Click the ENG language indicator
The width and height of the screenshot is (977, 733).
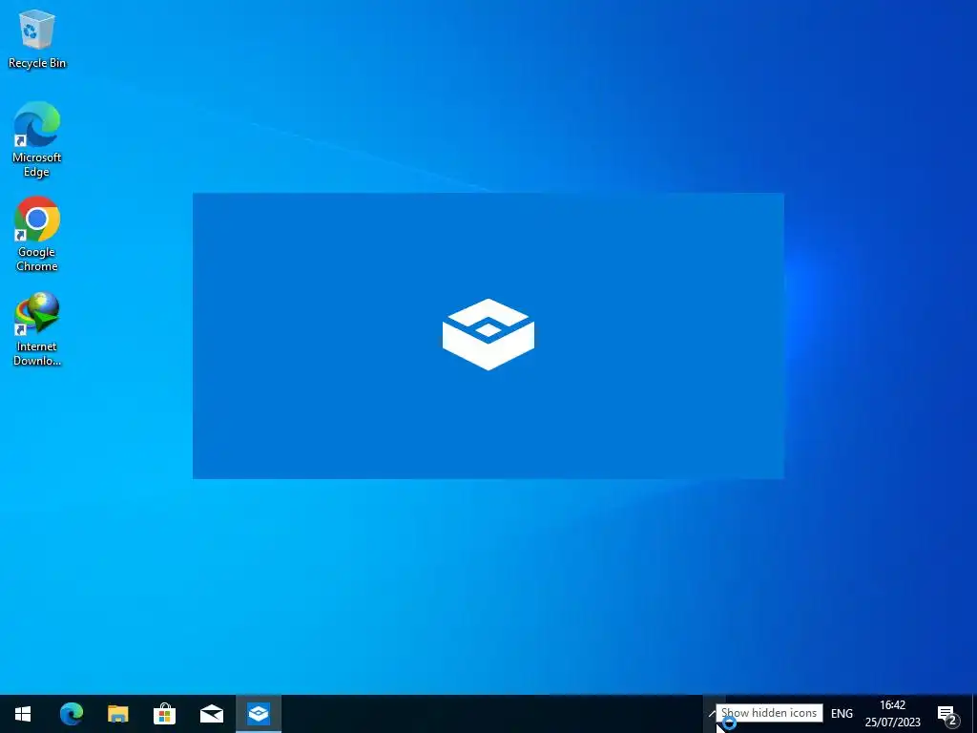pyautogui.click(x=842, y=714)
